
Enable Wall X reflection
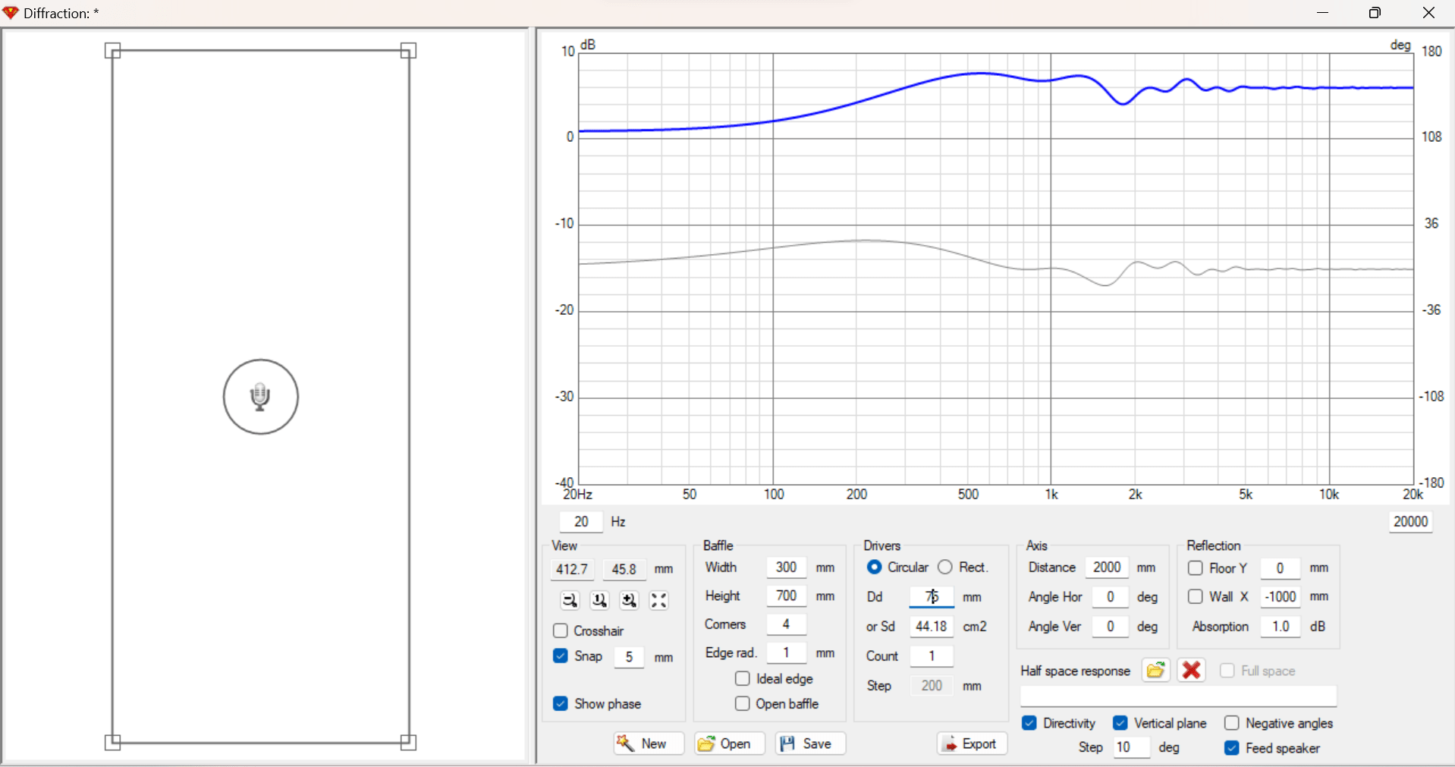1196,597
